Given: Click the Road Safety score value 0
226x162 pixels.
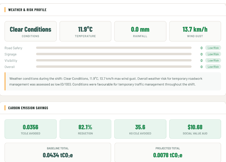Looking at the screenshot, I should pos(201,48).
